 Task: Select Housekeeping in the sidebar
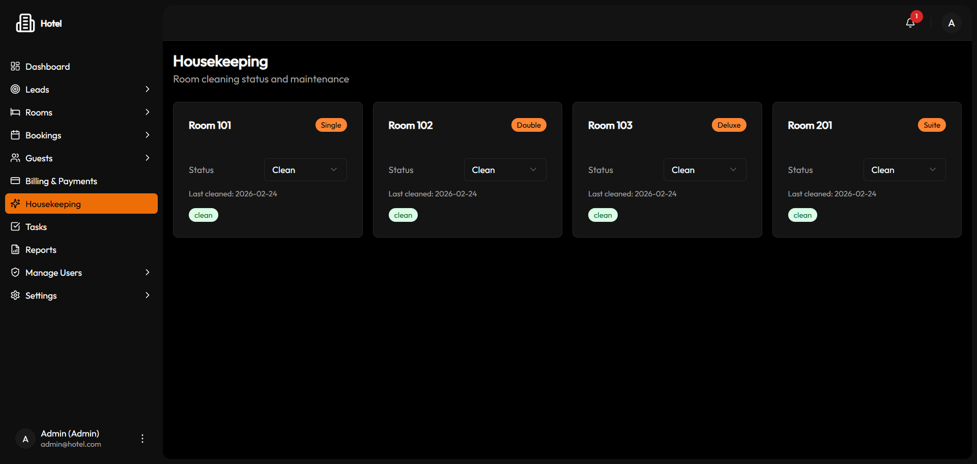tap(53, 204)
